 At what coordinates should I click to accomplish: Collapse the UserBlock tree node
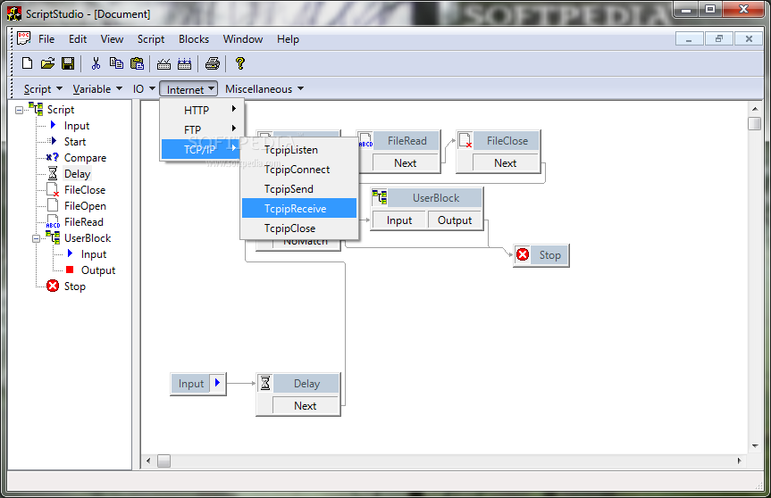[36, 238]
